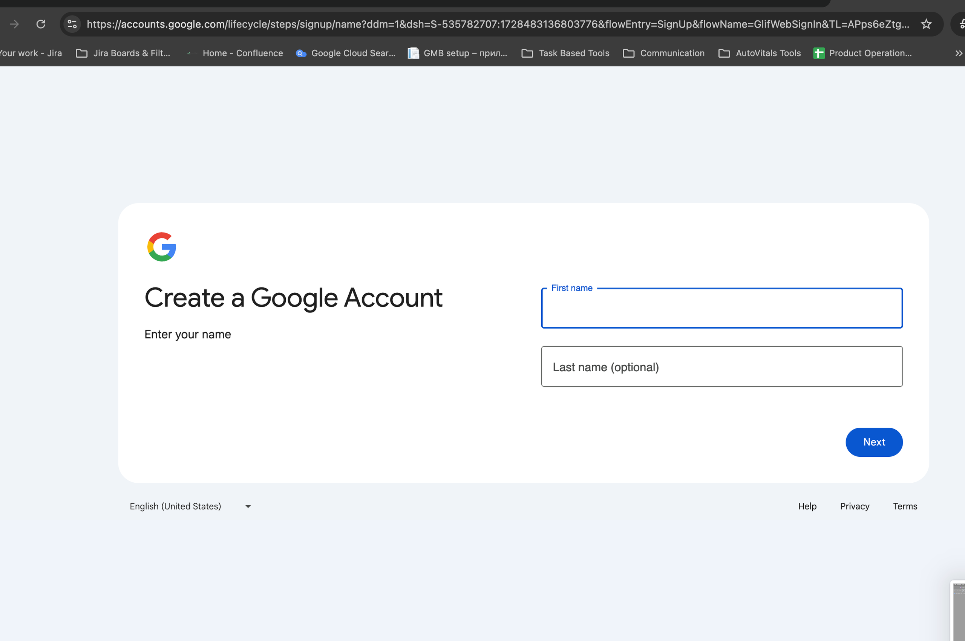This screenshot has height=641, width=965.
Task: Click the Next button
Action: (x=874, y=442)
